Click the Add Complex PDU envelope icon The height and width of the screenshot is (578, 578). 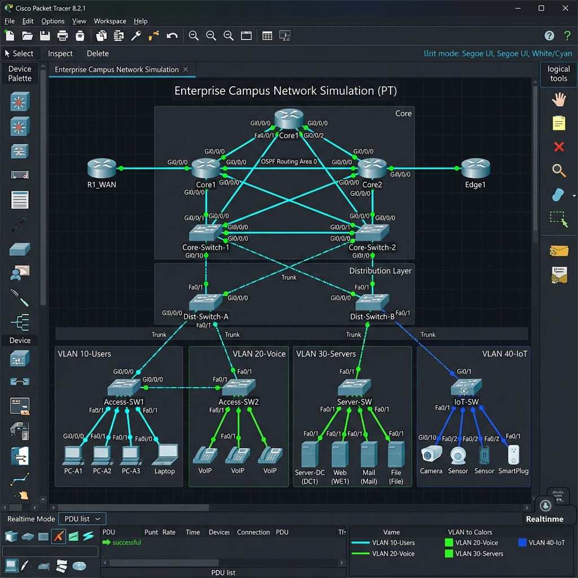559,275
